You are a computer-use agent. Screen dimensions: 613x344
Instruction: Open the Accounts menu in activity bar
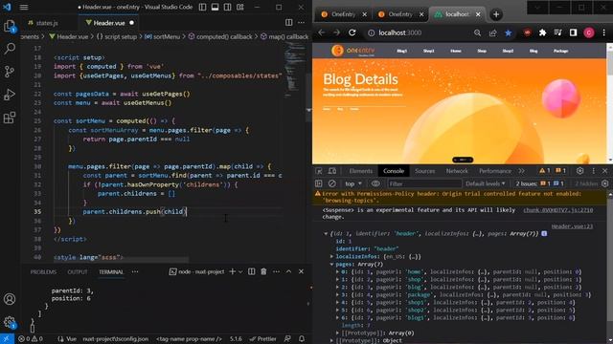coord(10,299)
